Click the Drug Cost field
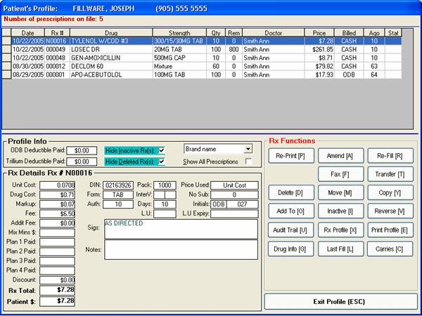This screenshot has height=316, width=422. (57, 195)
